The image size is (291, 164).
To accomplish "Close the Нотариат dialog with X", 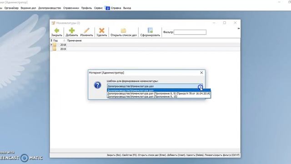I will pos(201,73).
